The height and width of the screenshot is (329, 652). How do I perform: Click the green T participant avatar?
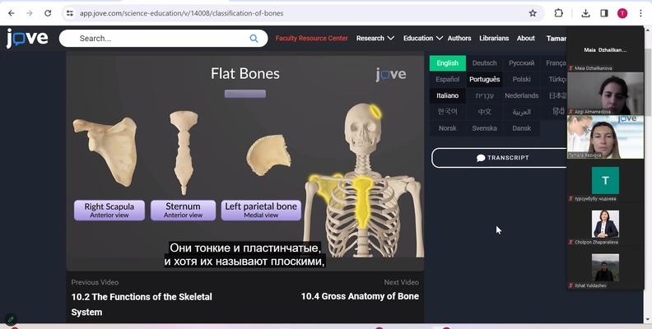[605, 181]
